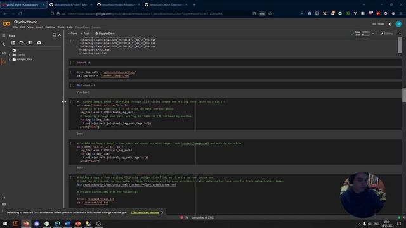Click the Files folder sidebar icon
The width and height of the screenshot is (406, 228).
[x=4, y=62]
